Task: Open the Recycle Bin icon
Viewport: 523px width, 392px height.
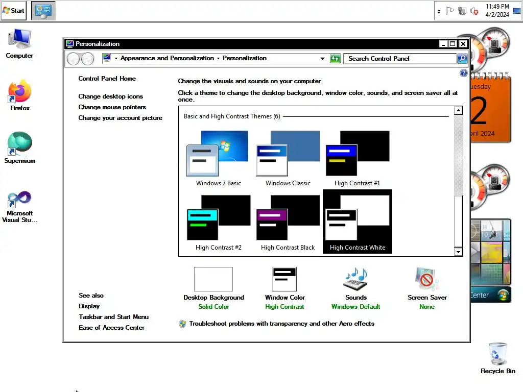Action: [497, 358]
